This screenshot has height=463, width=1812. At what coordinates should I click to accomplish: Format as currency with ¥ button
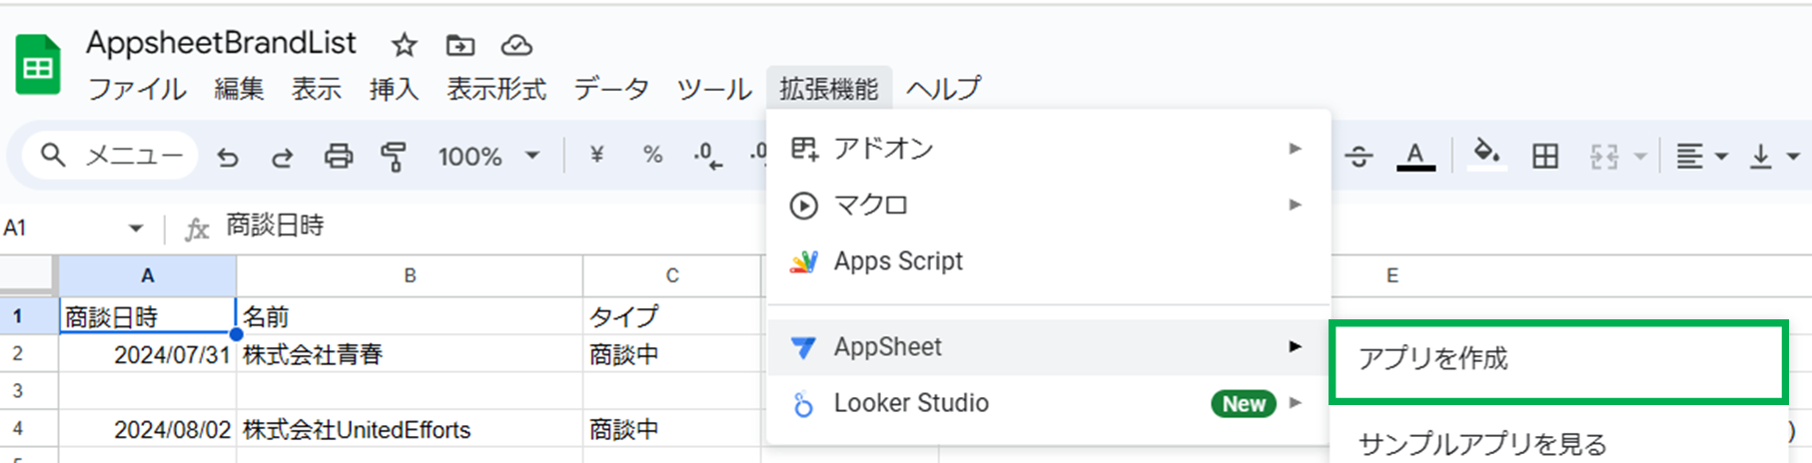(x=596, y=155)
